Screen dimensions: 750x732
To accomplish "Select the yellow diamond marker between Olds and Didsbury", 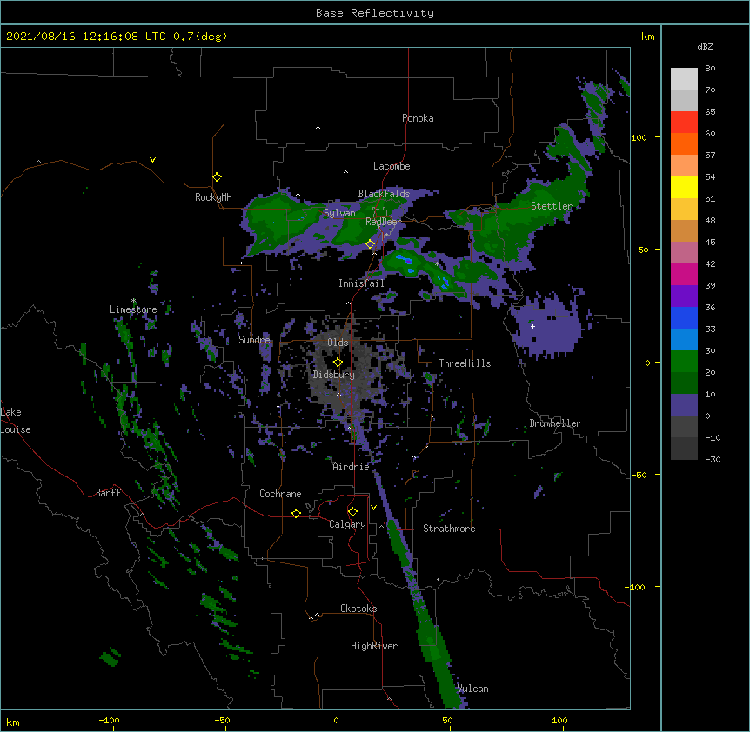I will click(338, 363).
